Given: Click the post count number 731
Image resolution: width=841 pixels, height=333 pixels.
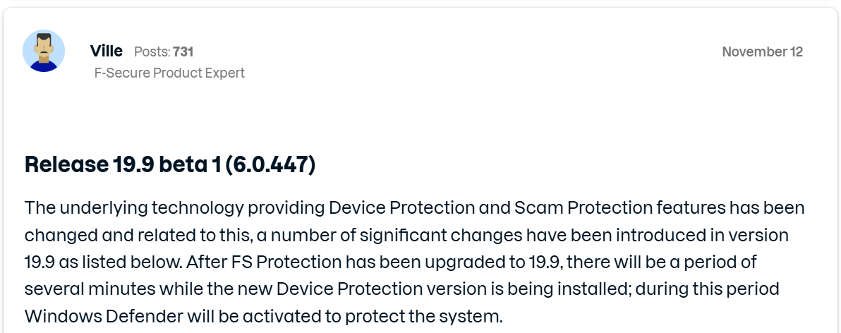Looking at the screenshot, I should tap(183, 52).
